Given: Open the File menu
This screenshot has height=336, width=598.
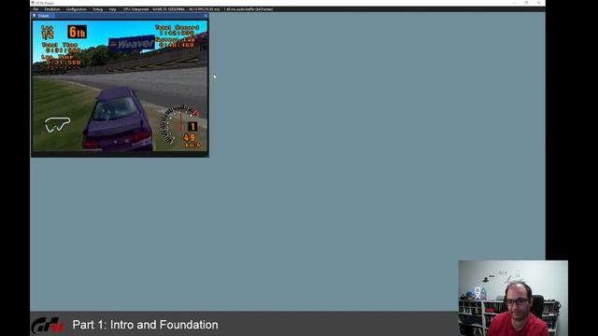Looking at the screenshot, I should [36, 9].
